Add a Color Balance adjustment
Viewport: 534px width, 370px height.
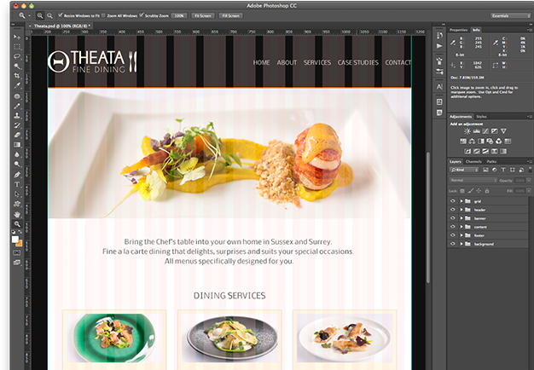pyautogui.click(x=472, y=141)
